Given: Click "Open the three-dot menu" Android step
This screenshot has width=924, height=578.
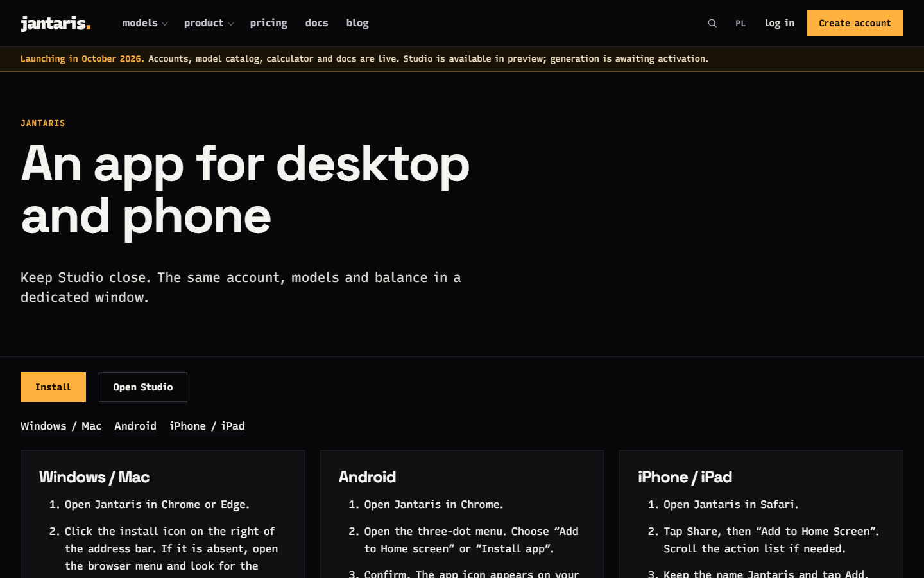Looking at the screenshot, I should pos(472,540).
